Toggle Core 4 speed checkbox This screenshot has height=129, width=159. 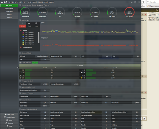coord(23,38)
